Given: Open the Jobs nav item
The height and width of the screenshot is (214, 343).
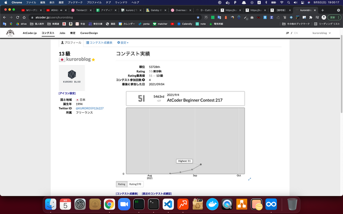Looking at the screenshot, I should pos(62,33).
